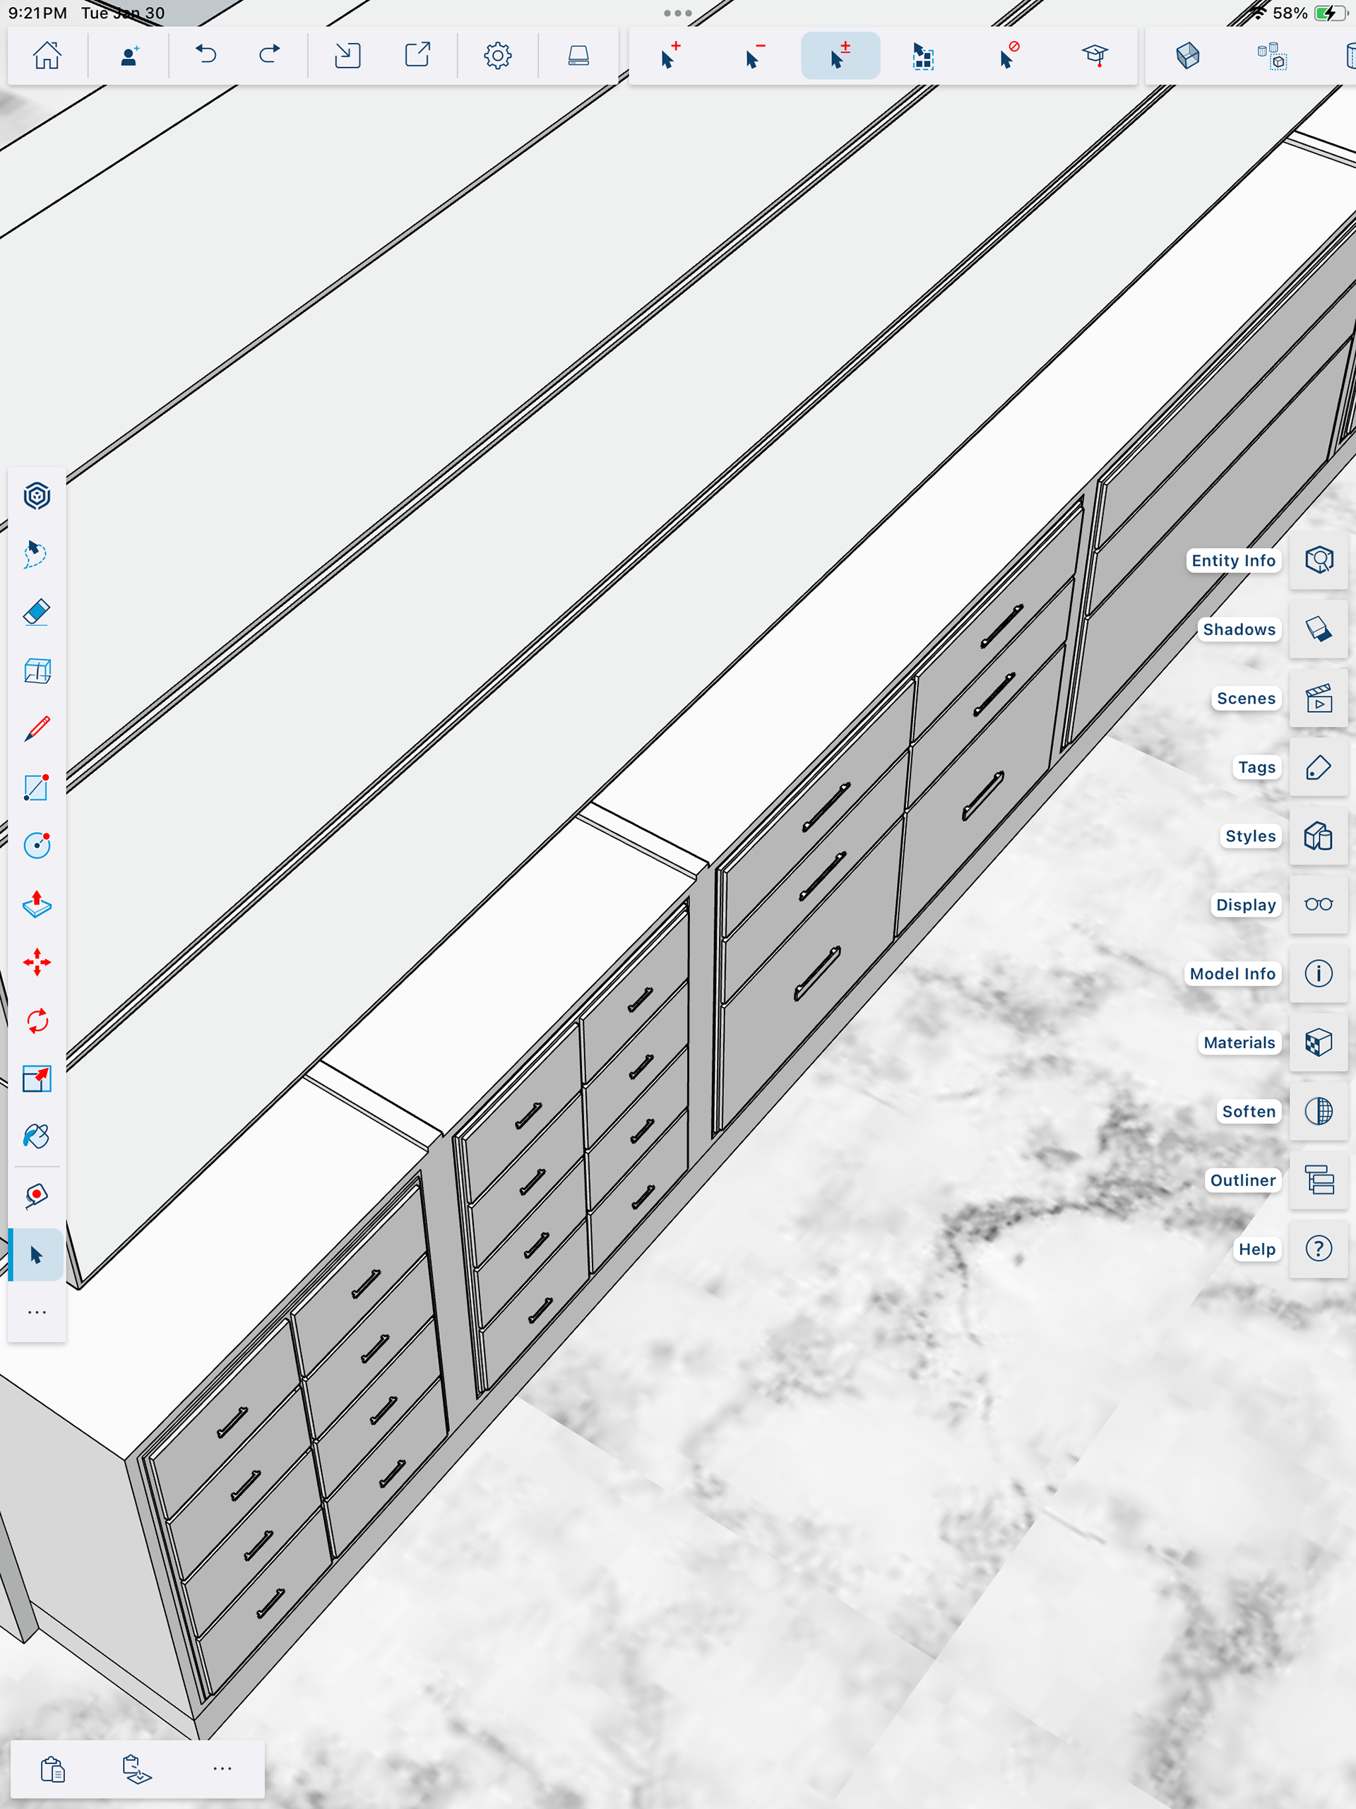Expand more tools in left toolbar
1356x1809 pixels.
coord(37,1312)
